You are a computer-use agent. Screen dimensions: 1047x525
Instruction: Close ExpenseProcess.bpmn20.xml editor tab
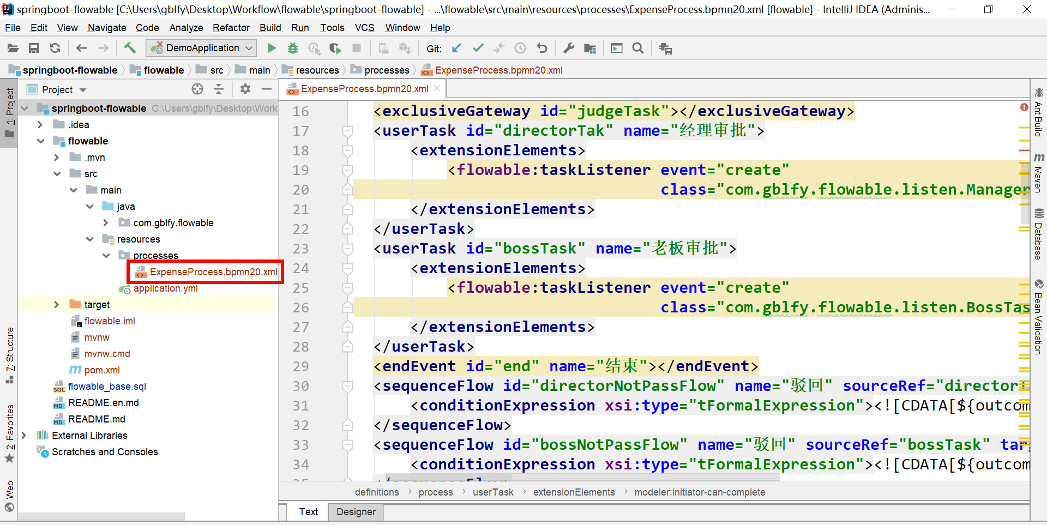437,88
